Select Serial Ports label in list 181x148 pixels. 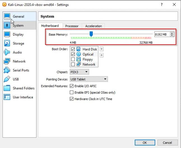(x=21, y=70)
